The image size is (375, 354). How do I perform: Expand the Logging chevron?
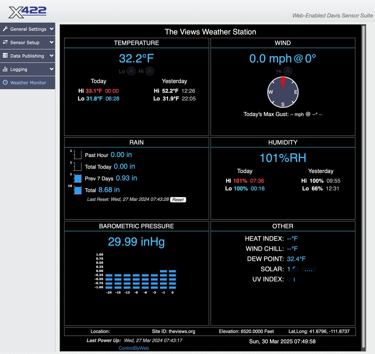[x=52, y=69]
